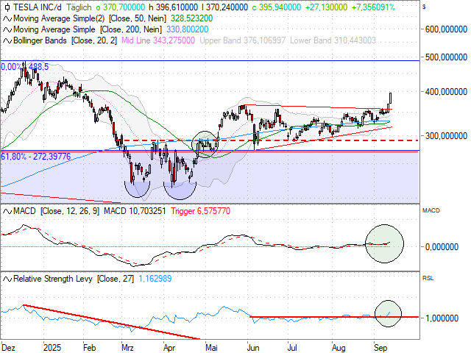Click Lower Band 310,443003 value
Screen dimensions: 471x353
point(333,41)
